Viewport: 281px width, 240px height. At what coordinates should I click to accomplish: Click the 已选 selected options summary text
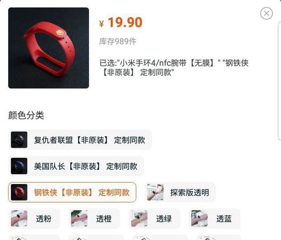point(174,68)
